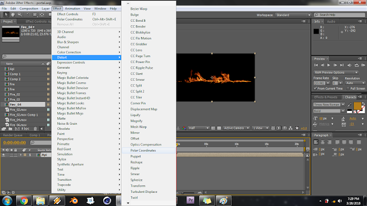Click Search Help field
Image resolution: width=367 pixels, height=206 pixels.
(x=339, y=15)
